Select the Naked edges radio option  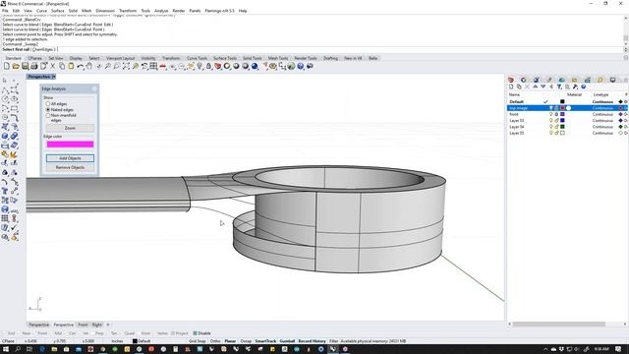[x=48, y=109]
